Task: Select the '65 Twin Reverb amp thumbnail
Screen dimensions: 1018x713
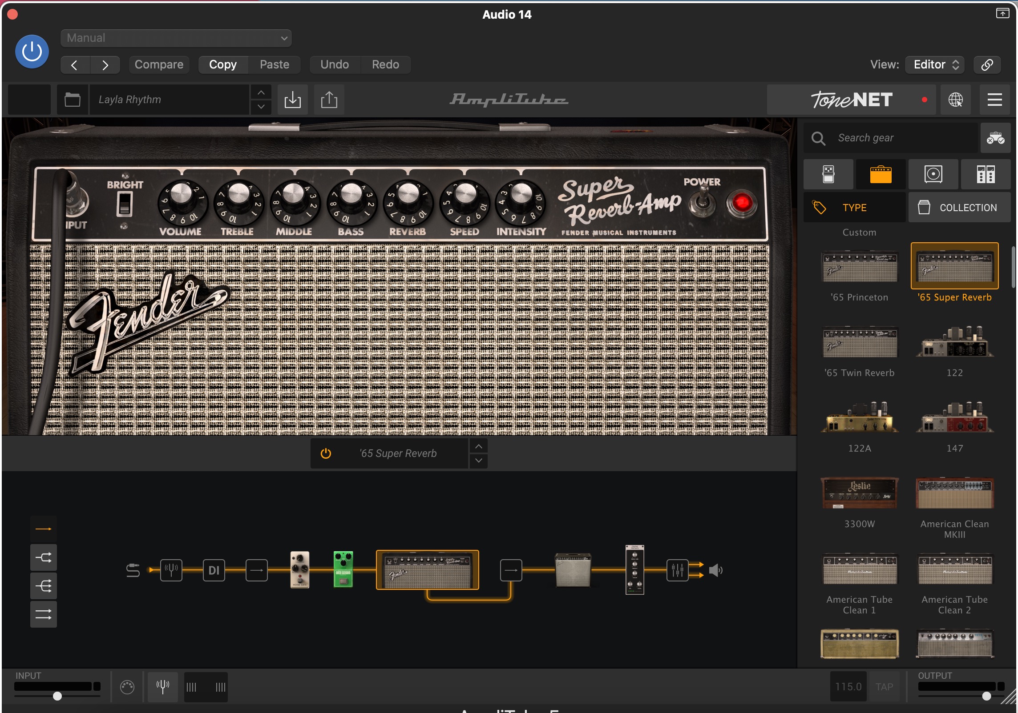Action: (x=860, y=342)
